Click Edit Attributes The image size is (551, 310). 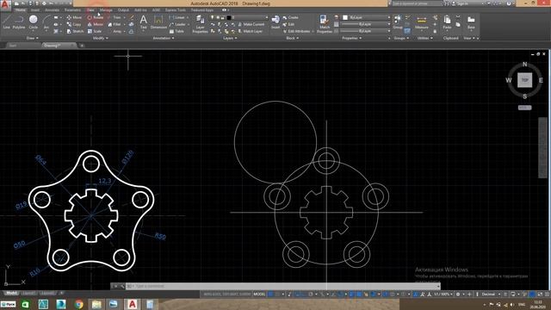296,31
